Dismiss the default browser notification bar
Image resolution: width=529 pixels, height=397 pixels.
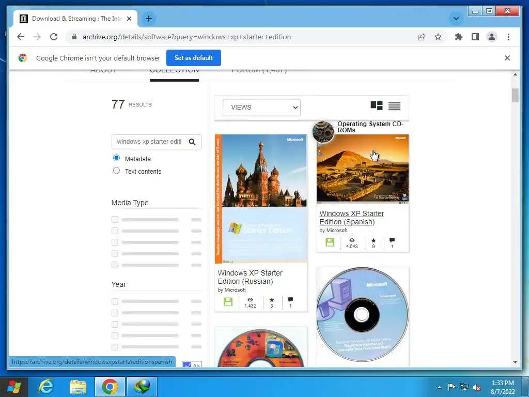point(507,58)
